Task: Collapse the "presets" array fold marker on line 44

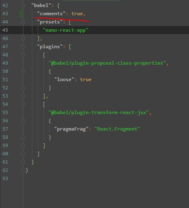Action: pos(23,22)
